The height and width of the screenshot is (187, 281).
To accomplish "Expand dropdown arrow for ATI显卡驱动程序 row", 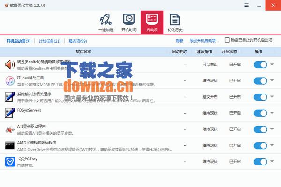I will [x=272, y=129].
